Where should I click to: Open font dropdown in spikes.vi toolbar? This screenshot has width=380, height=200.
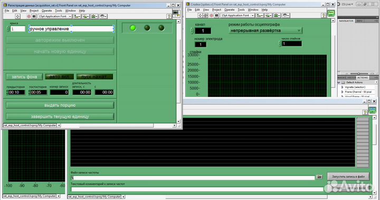pyautogui.click(x=237, y=15)
